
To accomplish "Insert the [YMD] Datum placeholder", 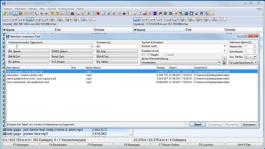I will coord(72,51).
